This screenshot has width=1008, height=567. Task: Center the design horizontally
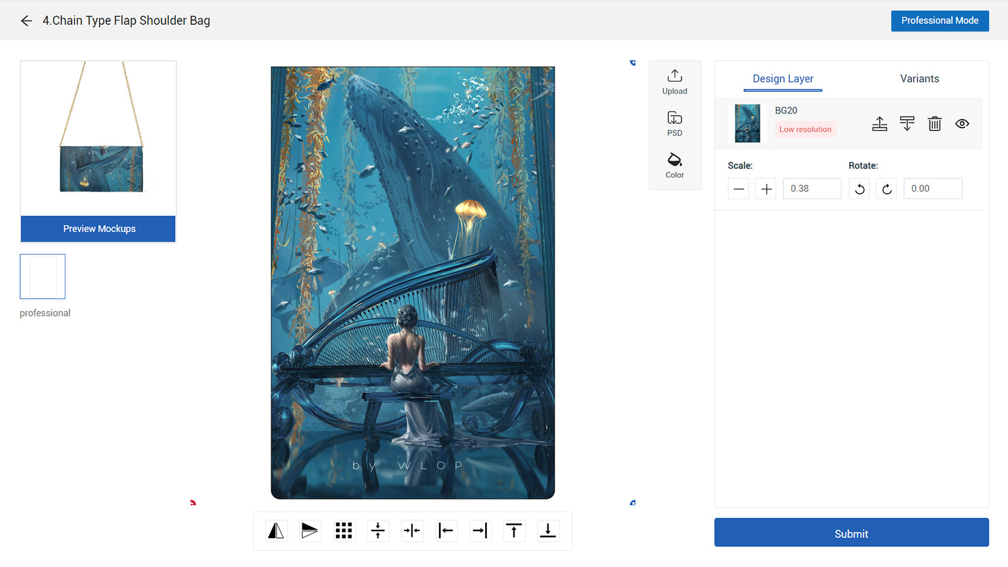[x=412, y=531]
